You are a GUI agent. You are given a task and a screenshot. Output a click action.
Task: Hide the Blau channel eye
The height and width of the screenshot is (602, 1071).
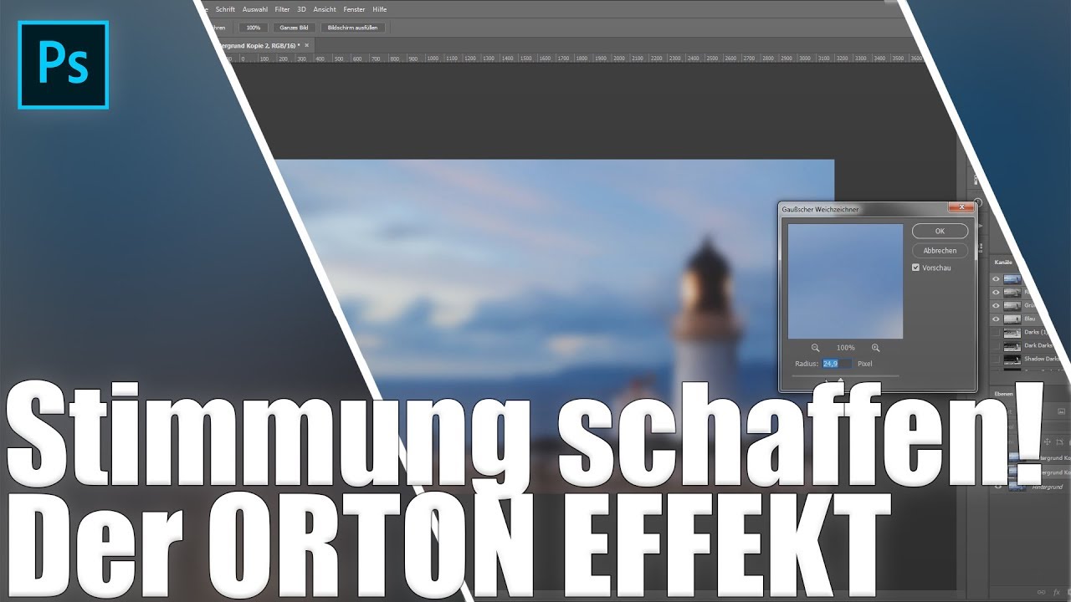[x=996, y=319]
